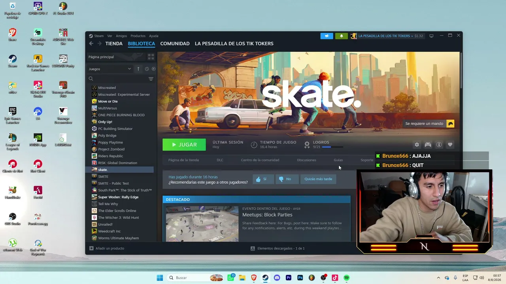Image resolution: width=506 pixels, height=284 pixels.
Task: Click Quizás más tarde button
Action: click(318, 179)
